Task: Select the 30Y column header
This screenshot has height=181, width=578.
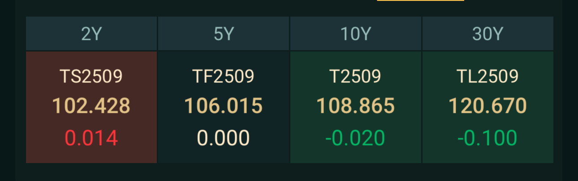Action: coord(488,34)
